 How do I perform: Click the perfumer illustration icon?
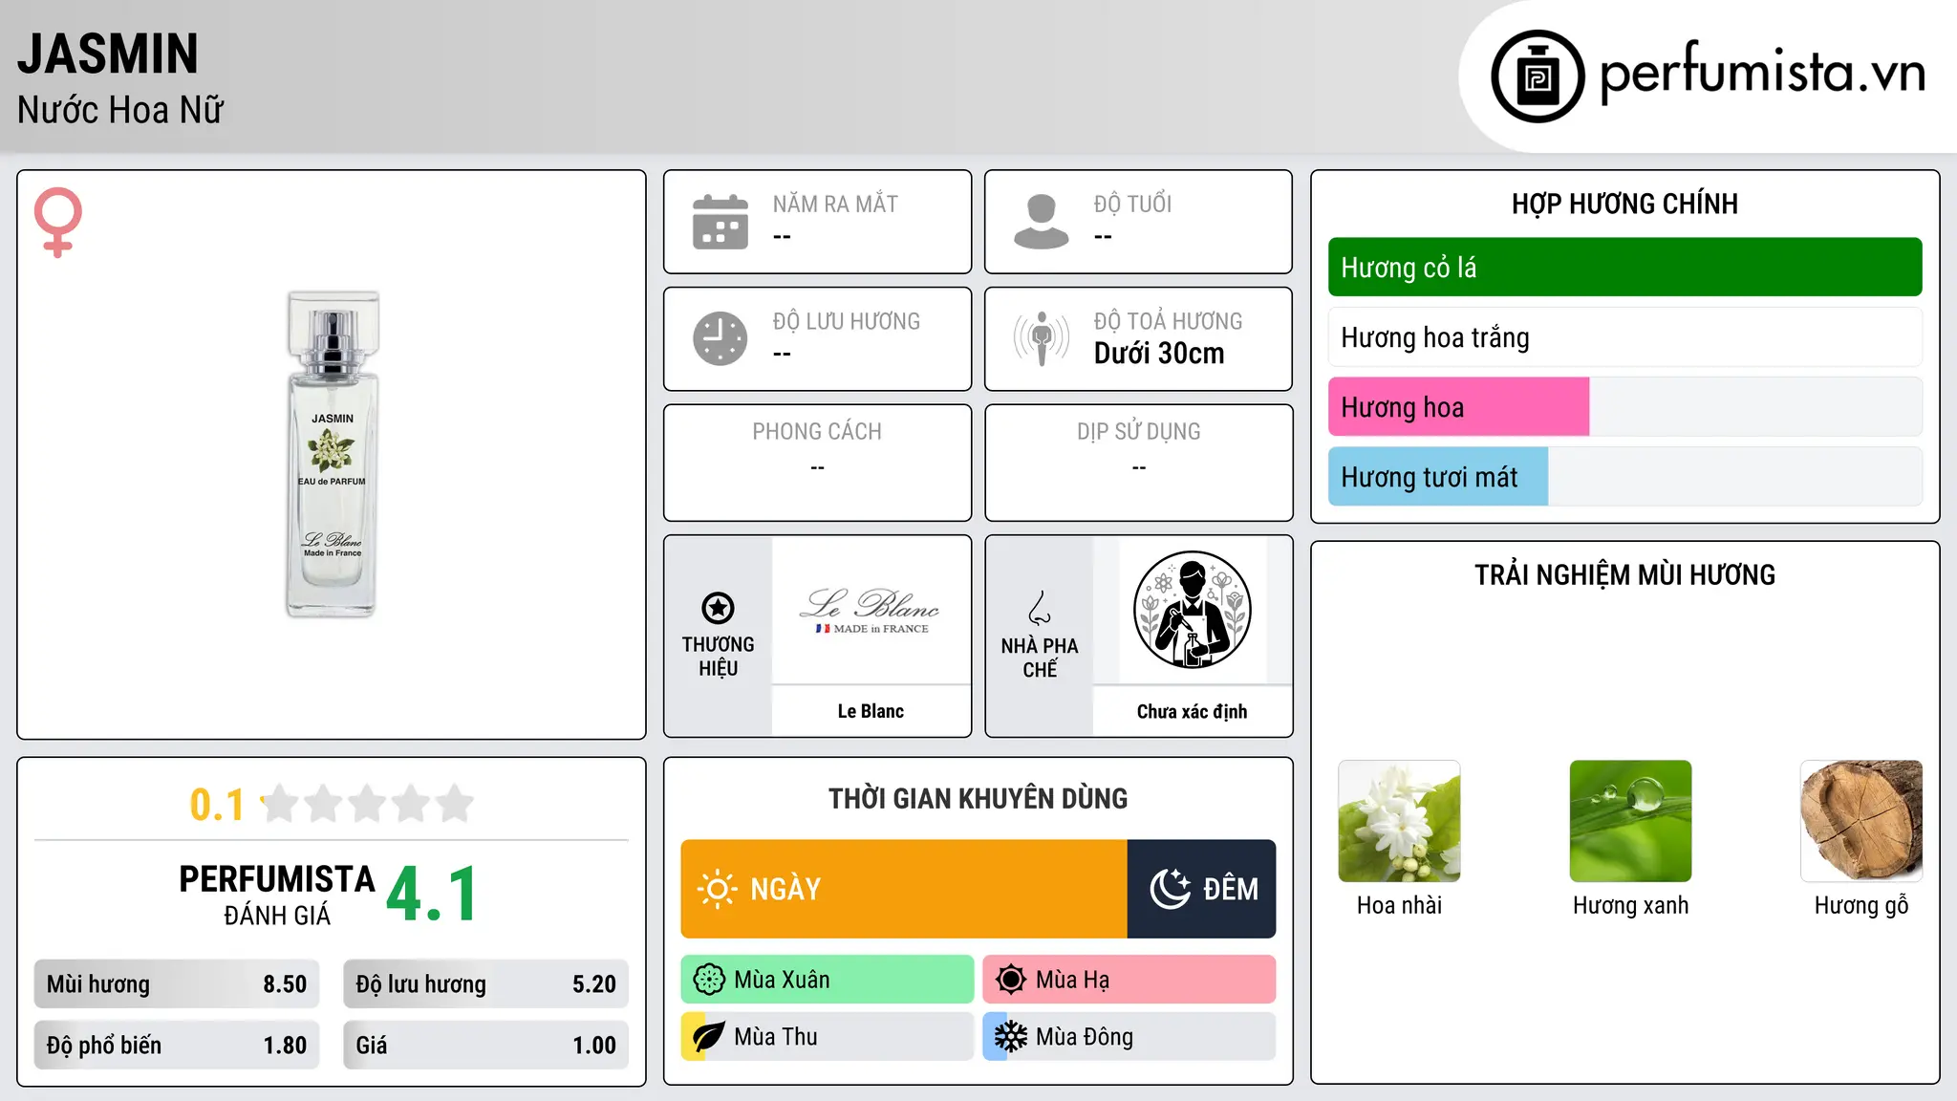[1193, 610]
